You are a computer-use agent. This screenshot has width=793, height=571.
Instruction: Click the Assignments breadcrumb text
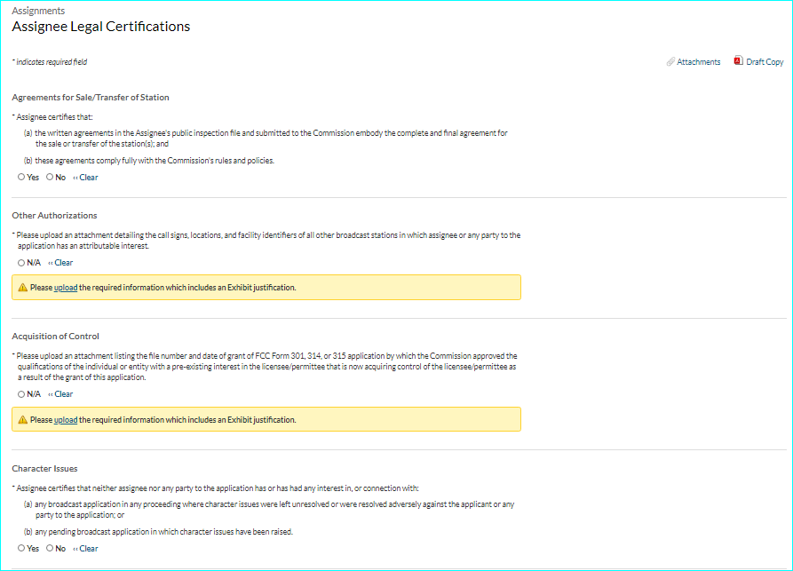(38, 11)
